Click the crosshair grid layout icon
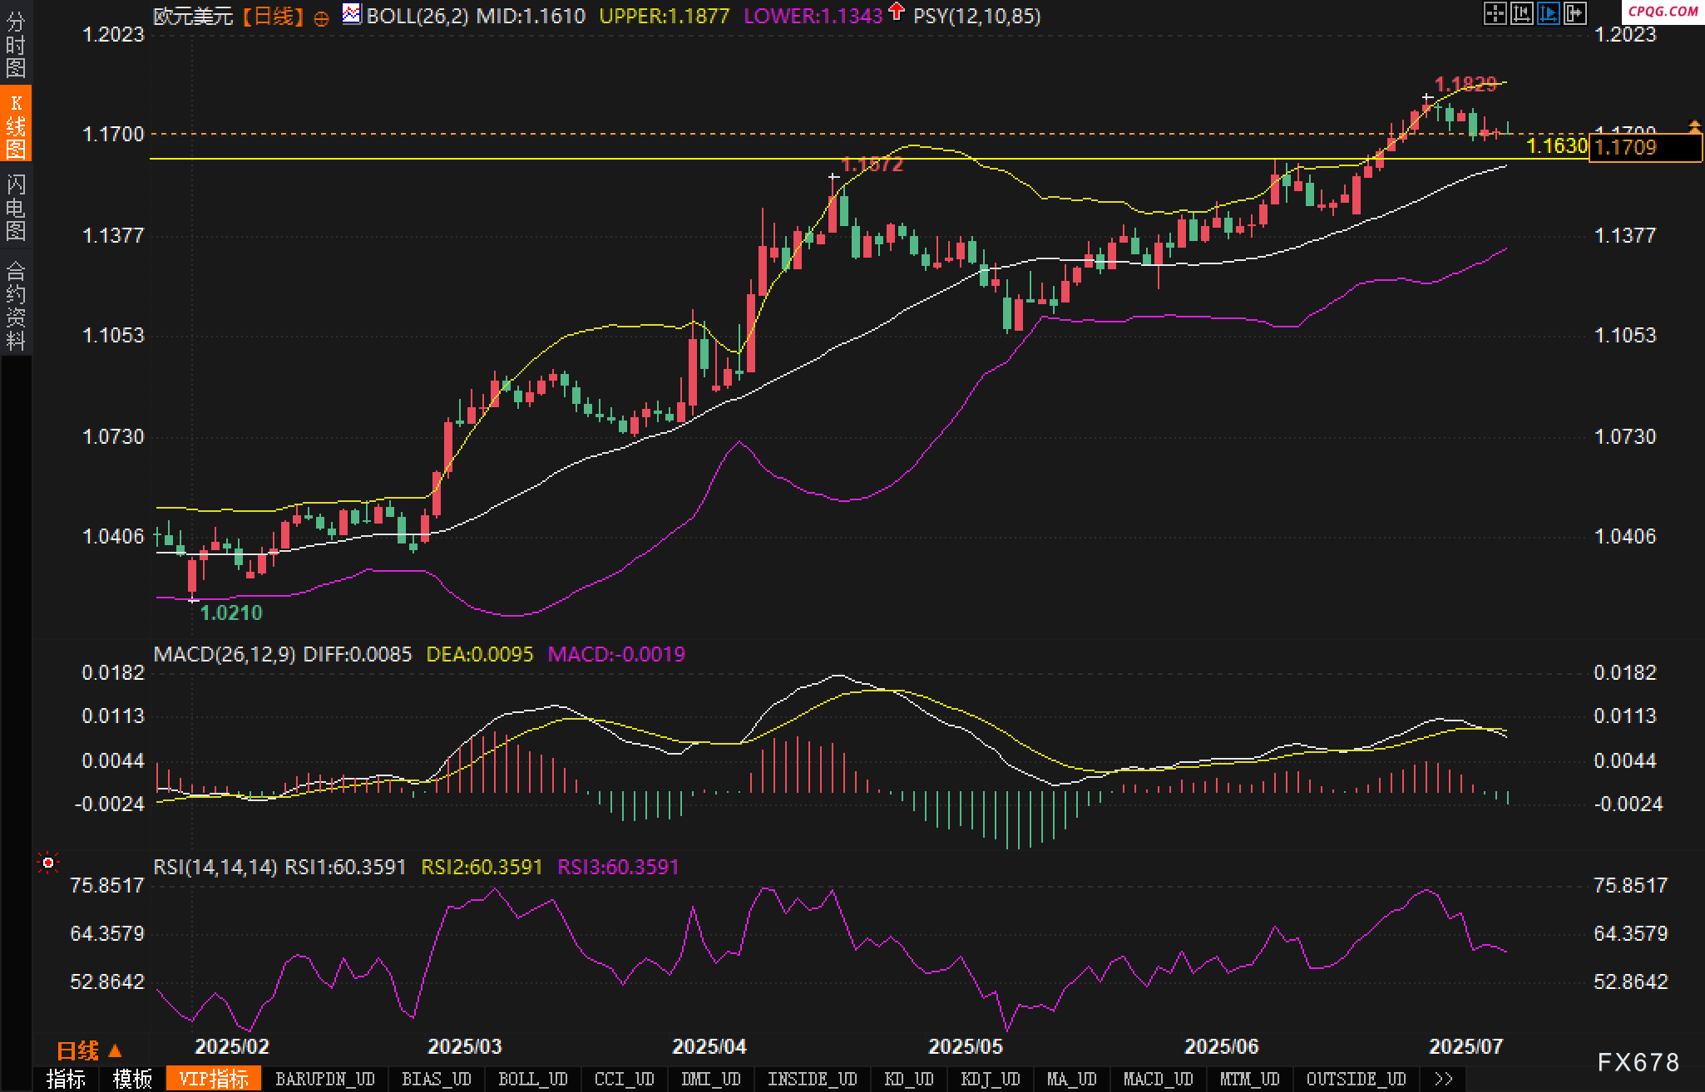Screen dimensions: 1705x1092 1495,13
